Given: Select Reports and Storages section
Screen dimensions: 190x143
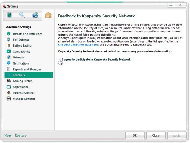Looking at the screenshot, I should [27, 69].
